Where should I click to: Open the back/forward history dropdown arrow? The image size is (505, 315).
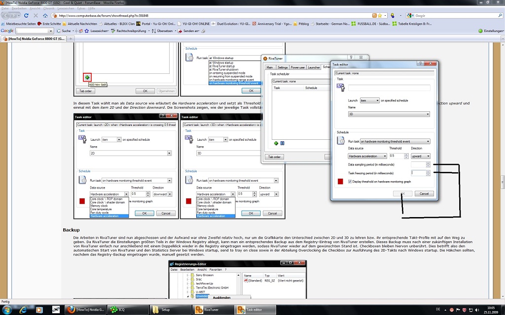tap(19, 15)
